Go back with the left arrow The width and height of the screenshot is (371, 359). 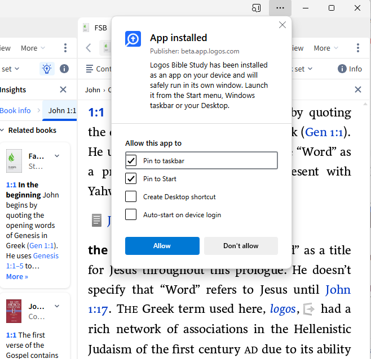point(89,48)
